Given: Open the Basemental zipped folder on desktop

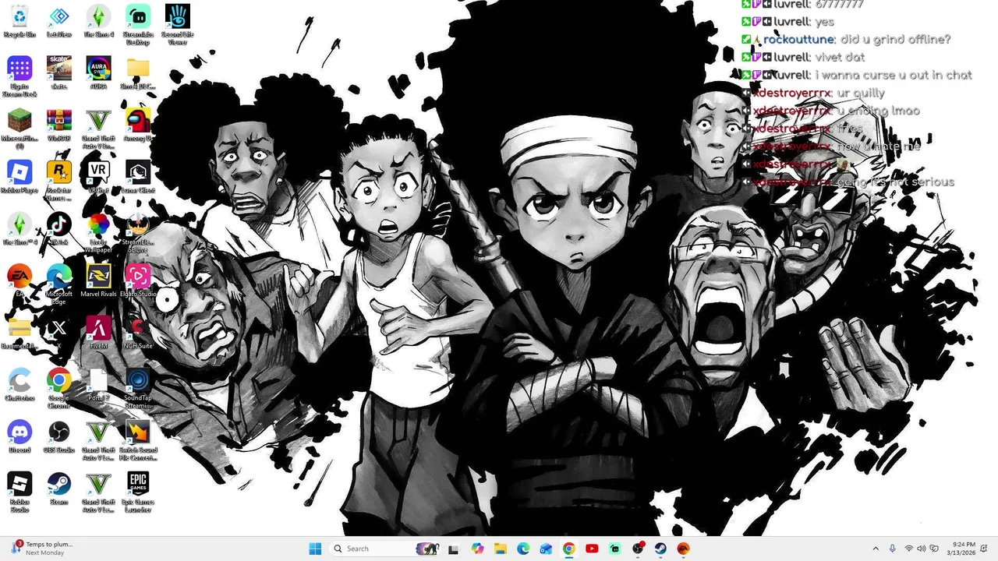Looking at the screenshot, I should point(19,332).
